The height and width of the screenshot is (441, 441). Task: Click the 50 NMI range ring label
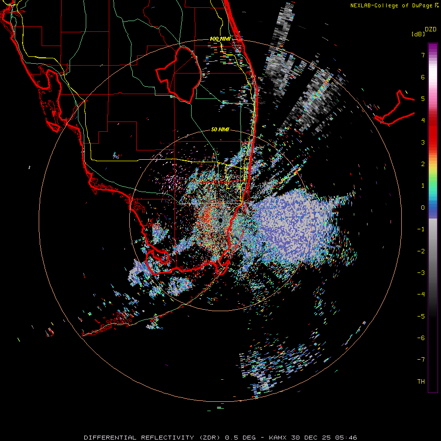[x=220, y=129]
